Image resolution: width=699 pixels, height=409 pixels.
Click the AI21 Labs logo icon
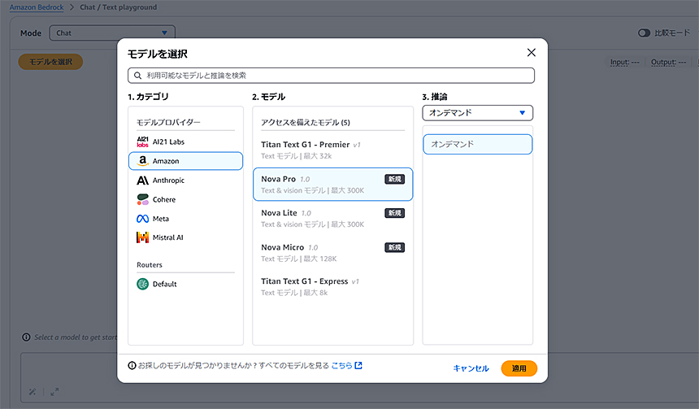click(143, 141)
